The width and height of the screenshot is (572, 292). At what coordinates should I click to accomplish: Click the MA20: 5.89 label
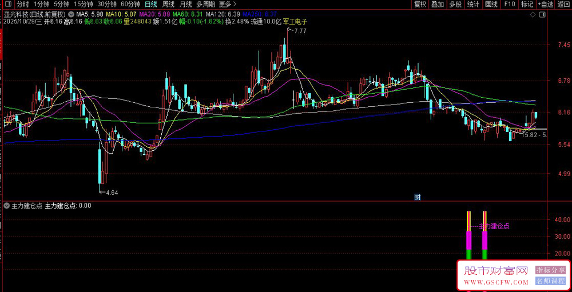[155, 15]
